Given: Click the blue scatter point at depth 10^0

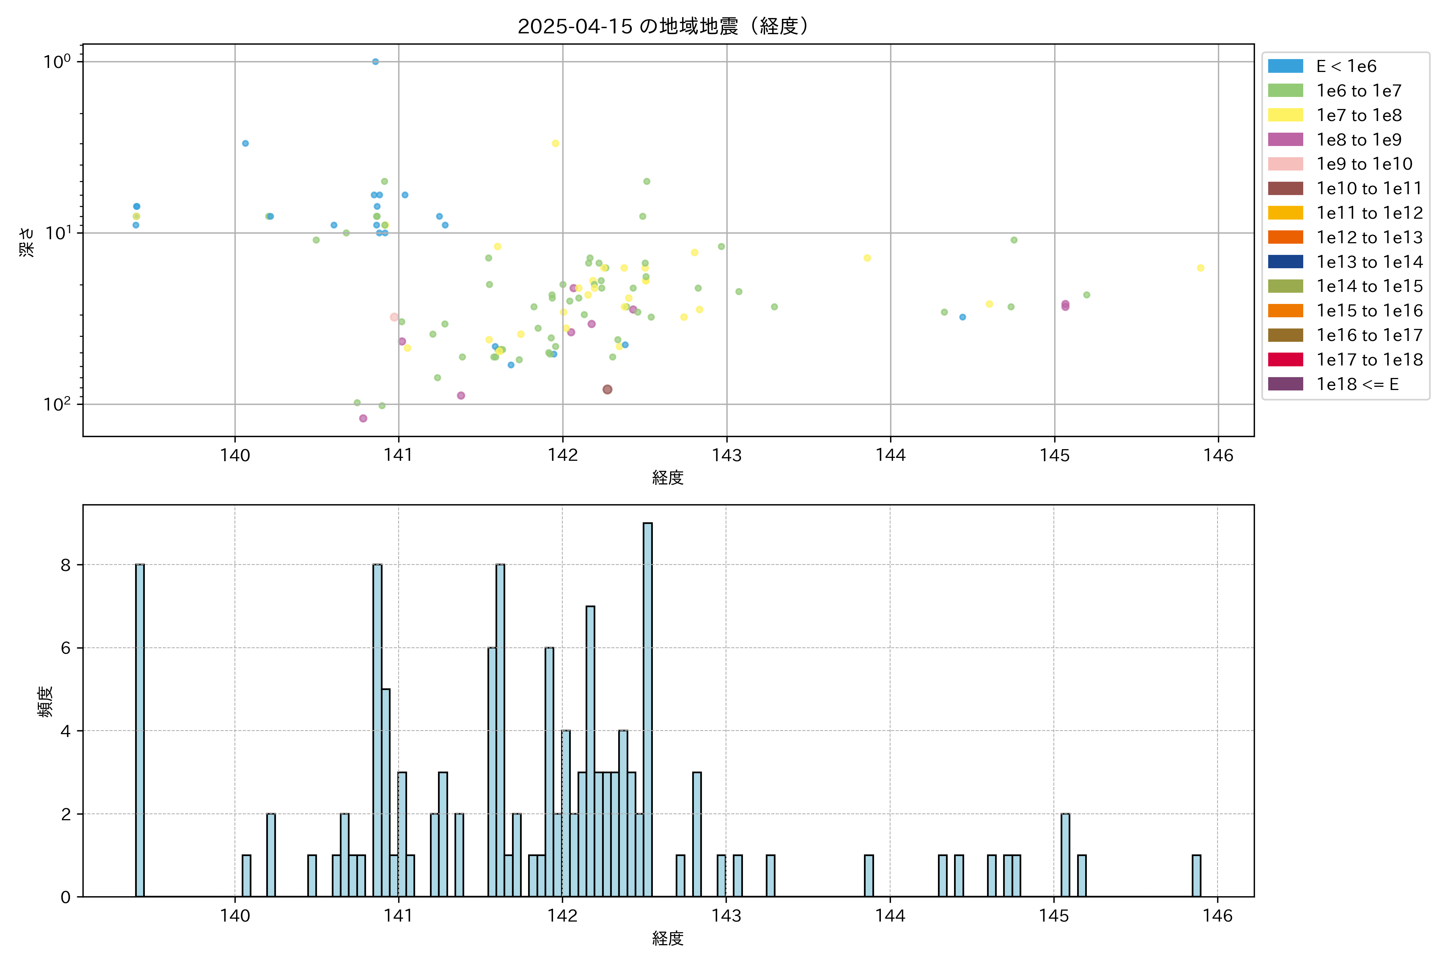Looking at the screenshot, I should (376, 62).
